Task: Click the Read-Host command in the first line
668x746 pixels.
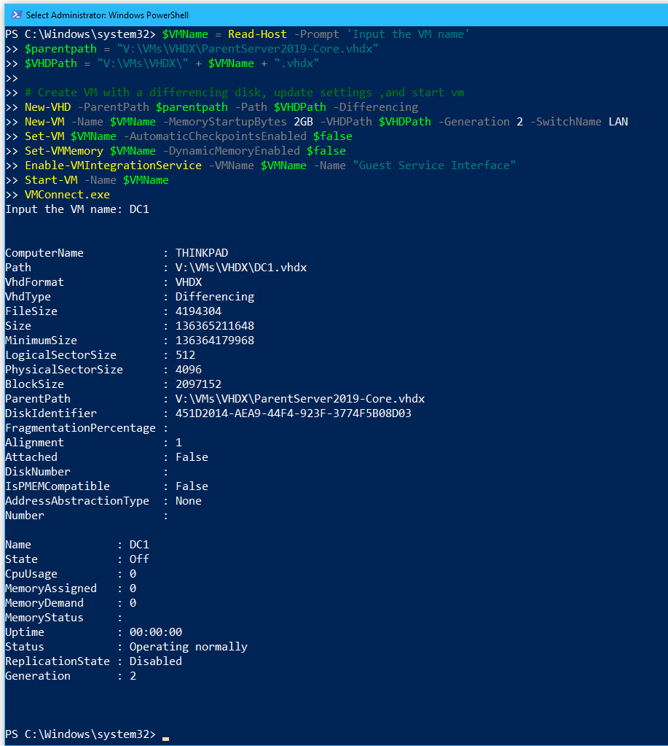Action: (257, 34)
